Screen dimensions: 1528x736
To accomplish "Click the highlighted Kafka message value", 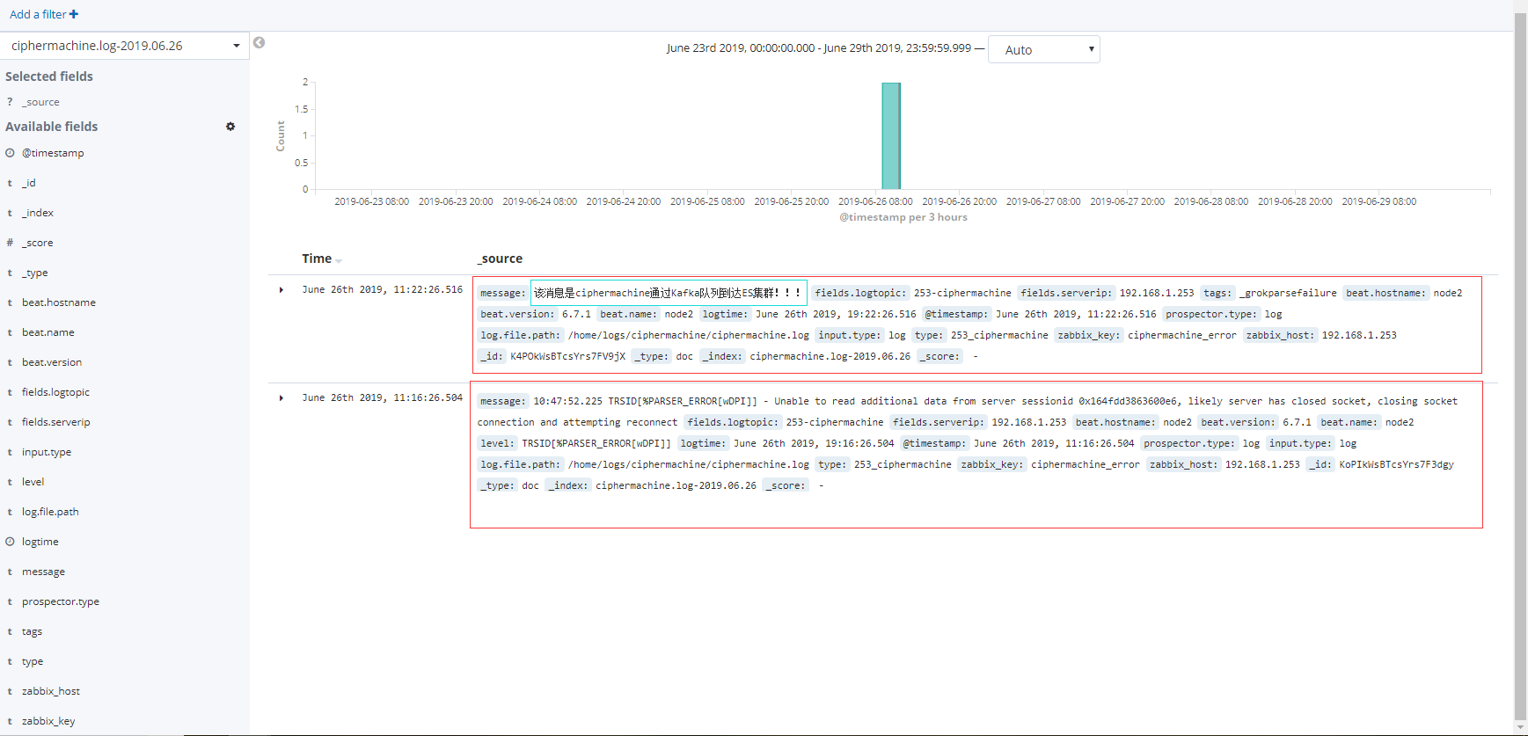I will tap(669, 293).
